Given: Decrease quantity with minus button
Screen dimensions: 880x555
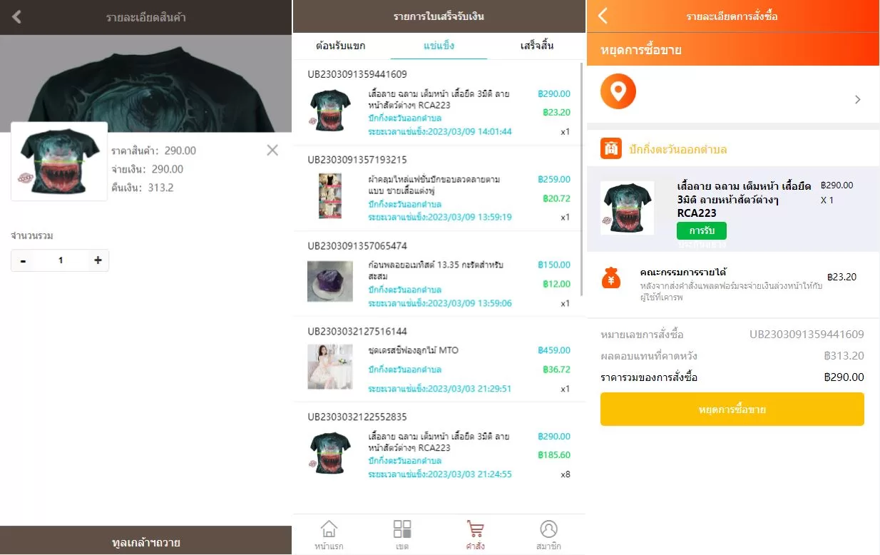Looking at the screenshot, I should click(24, 260).
